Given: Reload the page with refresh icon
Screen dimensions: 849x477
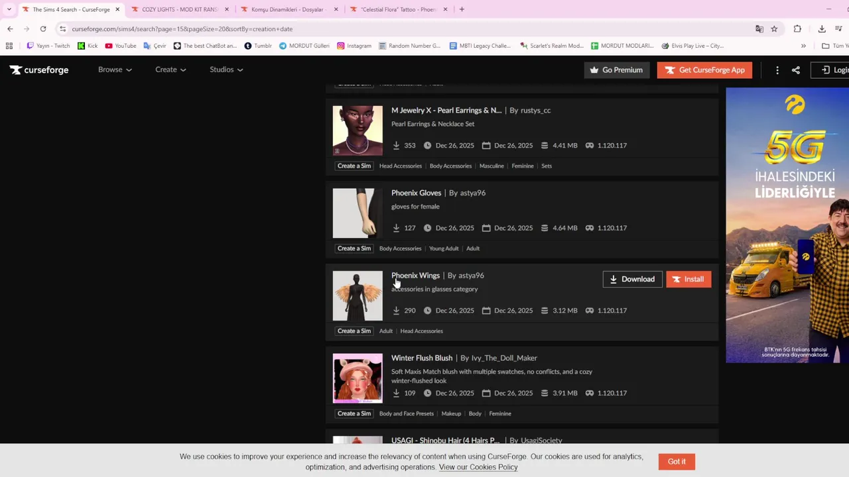Looking at the screenshot, I should click(x=43, y=29).
